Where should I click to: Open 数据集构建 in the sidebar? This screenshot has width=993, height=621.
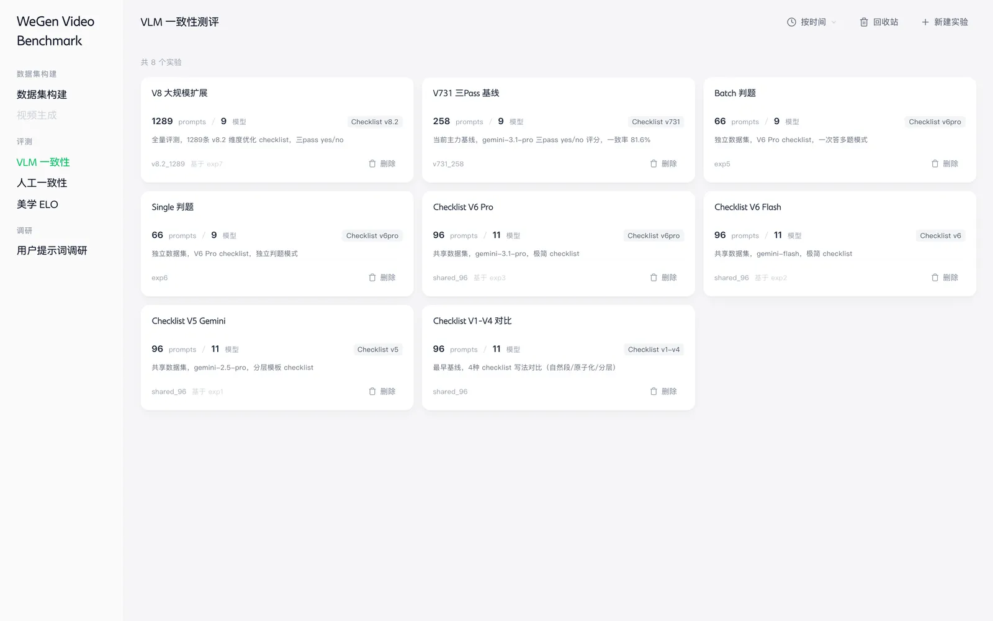click(x=42, y=94)
